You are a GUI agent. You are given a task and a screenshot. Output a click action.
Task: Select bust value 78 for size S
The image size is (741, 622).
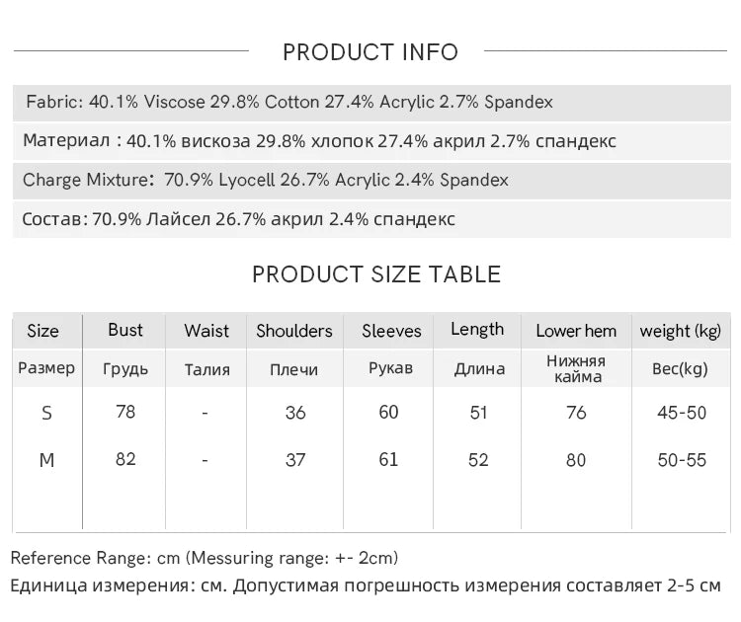pos(125,412)
